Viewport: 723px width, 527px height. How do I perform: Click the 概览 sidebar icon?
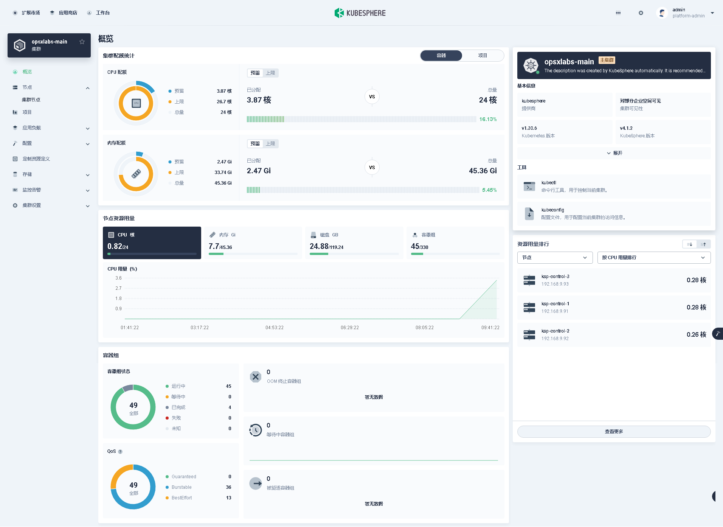tap(15, 72)
